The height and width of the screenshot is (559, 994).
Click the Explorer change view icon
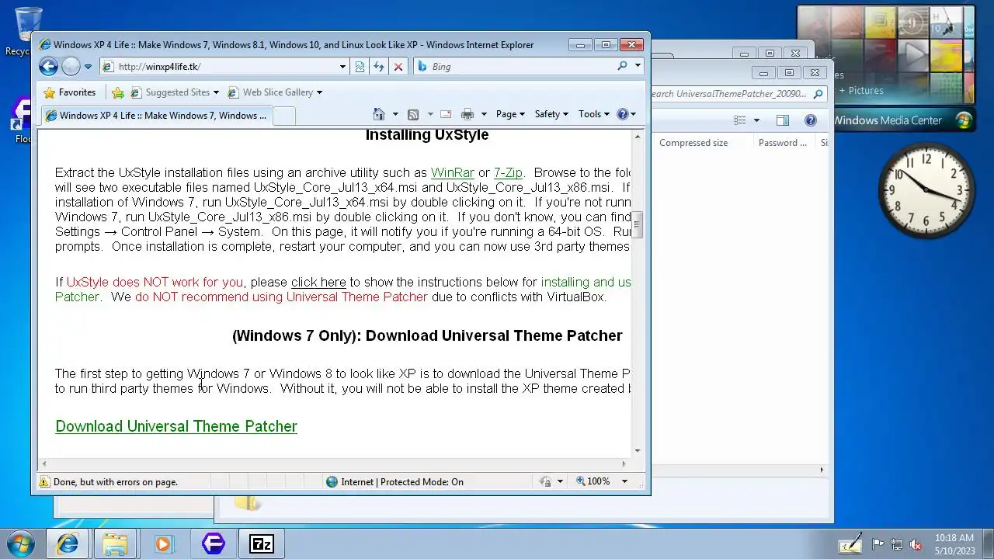740,120
